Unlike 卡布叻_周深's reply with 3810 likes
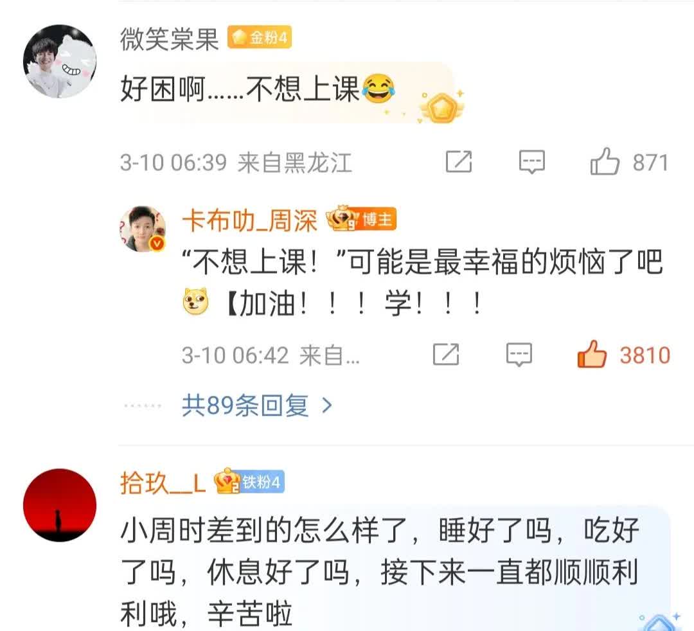The width and height of the screenshot is (694, 631). [592, 355]
